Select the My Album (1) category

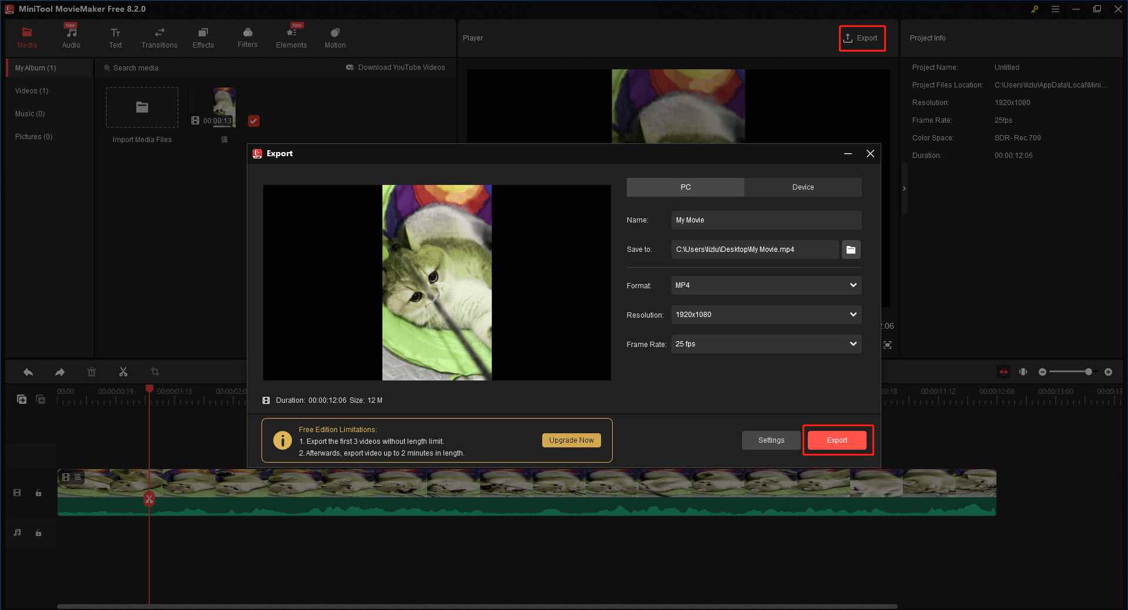(x=50, y=68)
